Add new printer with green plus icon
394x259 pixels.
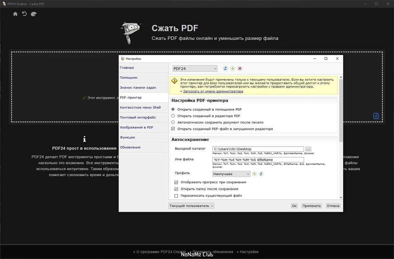[x=232, y=69]
